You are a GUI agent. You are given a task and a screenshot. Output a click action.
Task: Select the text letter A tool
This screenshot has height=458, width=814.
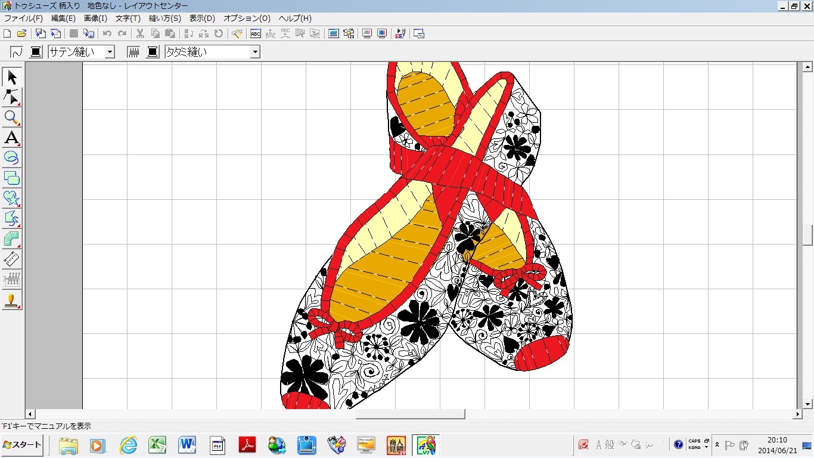pos(12,138)
